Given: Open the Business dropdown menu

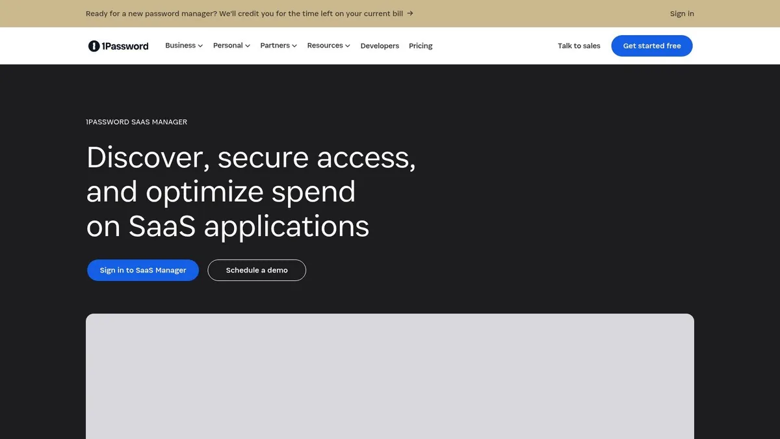Looking at the screenshot, I should point(184,46).
